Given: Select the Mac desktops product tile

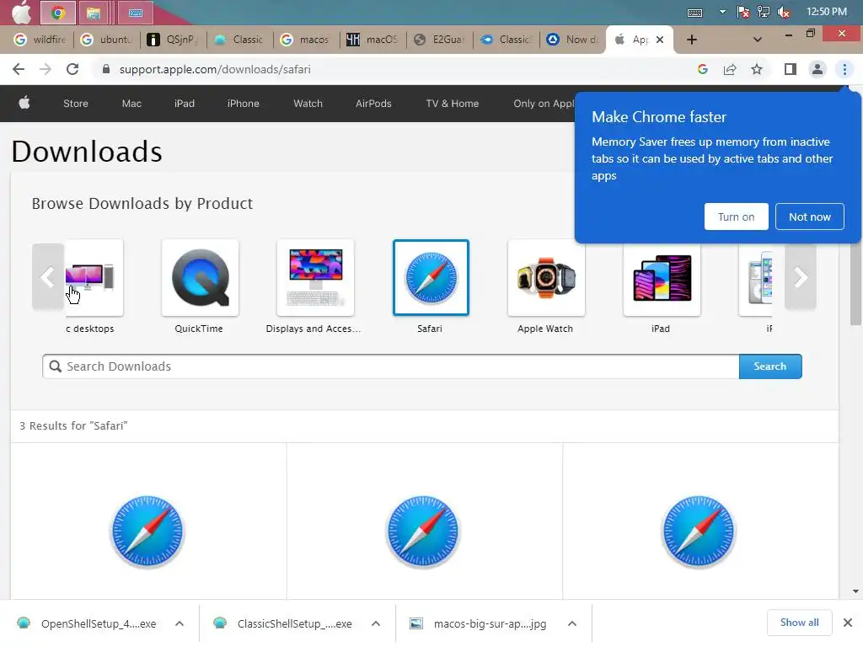Looking at the screenshot, I should pos(94,277).
